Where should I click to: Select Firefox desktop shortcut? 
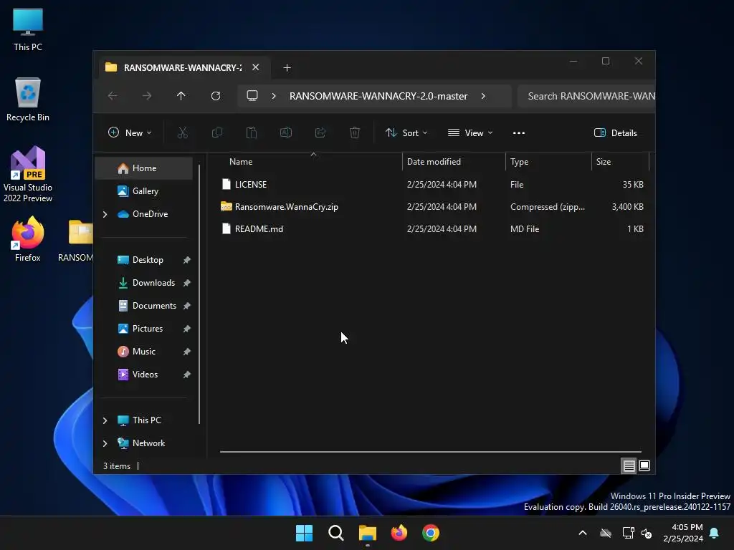click(x=28, y=239)
